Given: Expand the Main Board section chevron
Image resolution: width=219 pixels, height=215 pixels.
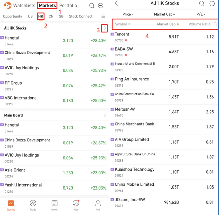Looking at the screenshot, I should (105, 115).
